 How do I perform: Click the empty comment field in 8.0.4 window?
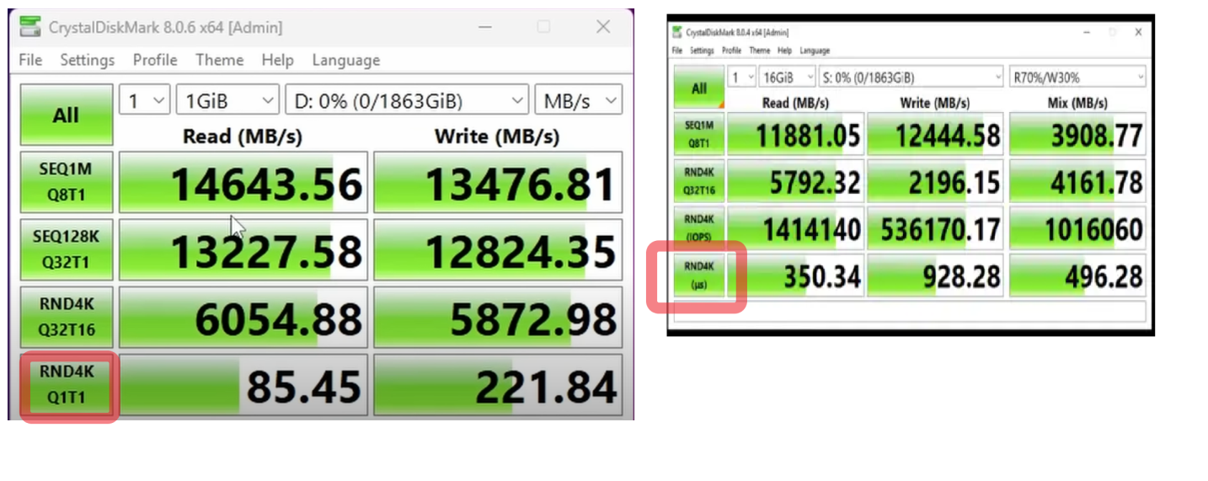[910, 312]
